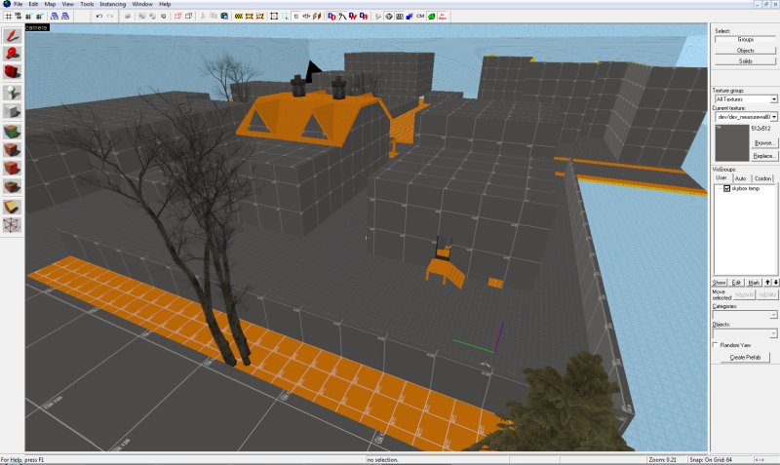Click the smaller grid size icon
Image resolution: width=780 pixels, height=465 pixels.
tap(28, 16)
